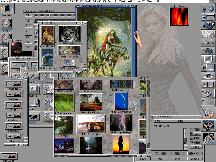Open the Locale world map preferences icon
216x162 pixels.
pos(35,117)
